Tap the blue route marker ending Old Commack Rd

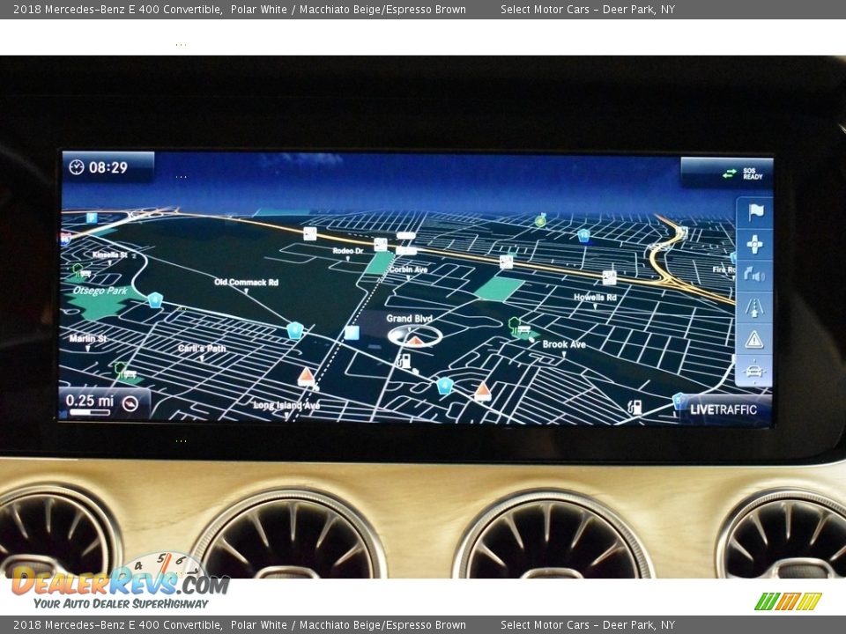294,330
